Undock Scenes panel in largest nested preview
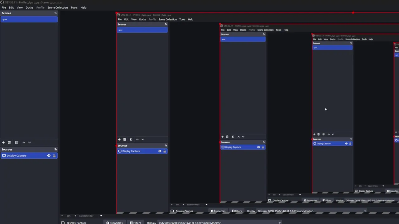This screenshot has width=399, height=224. (166, 24)
